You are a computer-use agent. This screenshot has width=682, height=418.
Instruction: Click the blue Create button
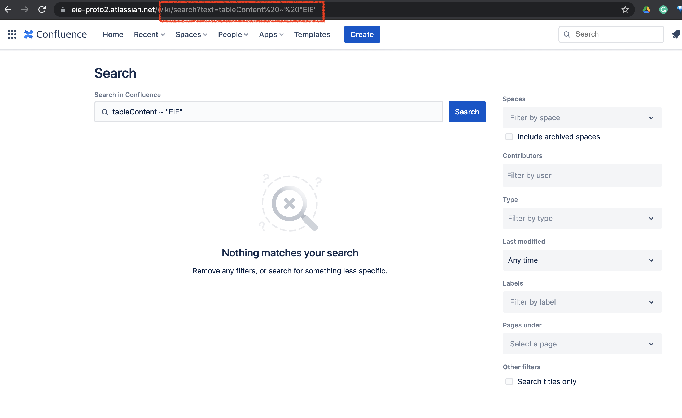point(362,34)
